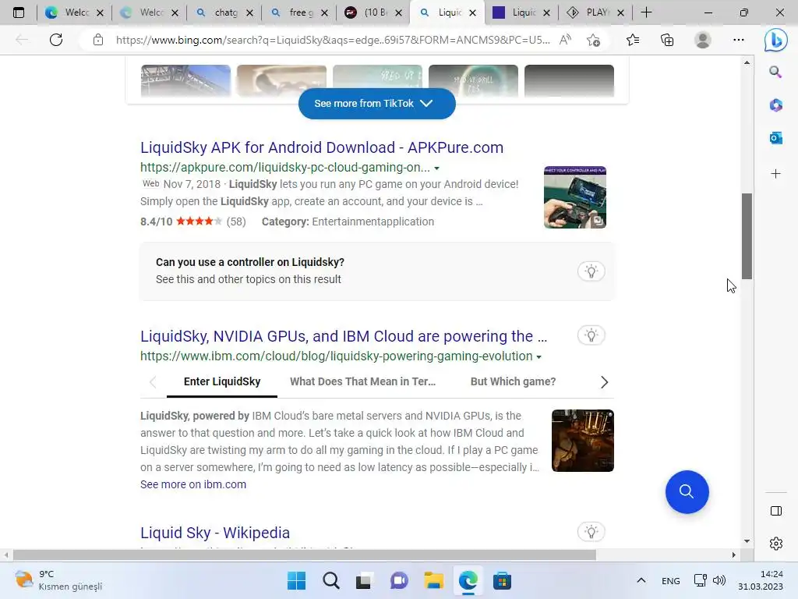Screen dimensions: 798x599
Task: Refresh the current Bing page
Action: click(x=56, y=40)
